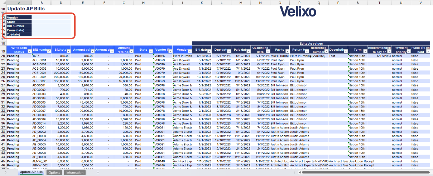This screenshot has height=176, width=433.
Task: Open the Amount retained filter dropdown
Action: tap(131, 52)
